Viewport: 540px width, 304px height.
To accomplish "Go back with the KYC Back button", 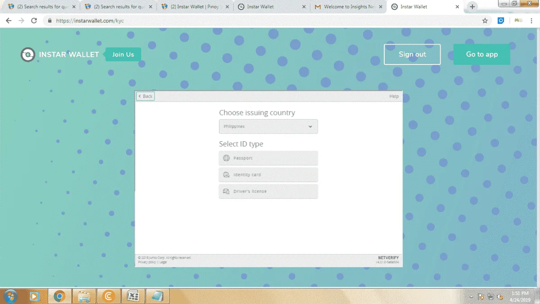I will tap(145, 96).
